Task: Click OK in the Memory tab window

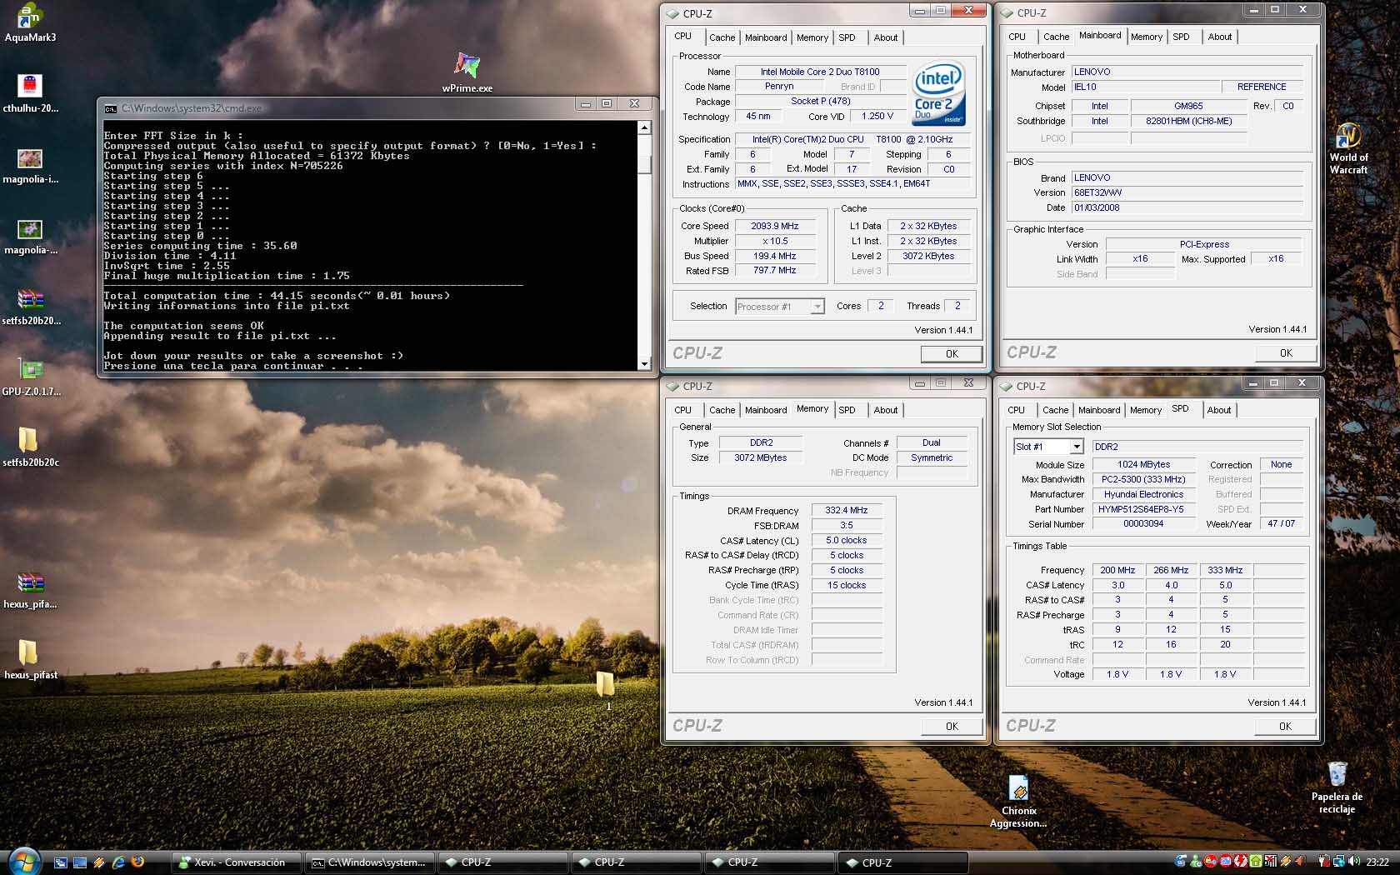Action: [x=952, y=727]
